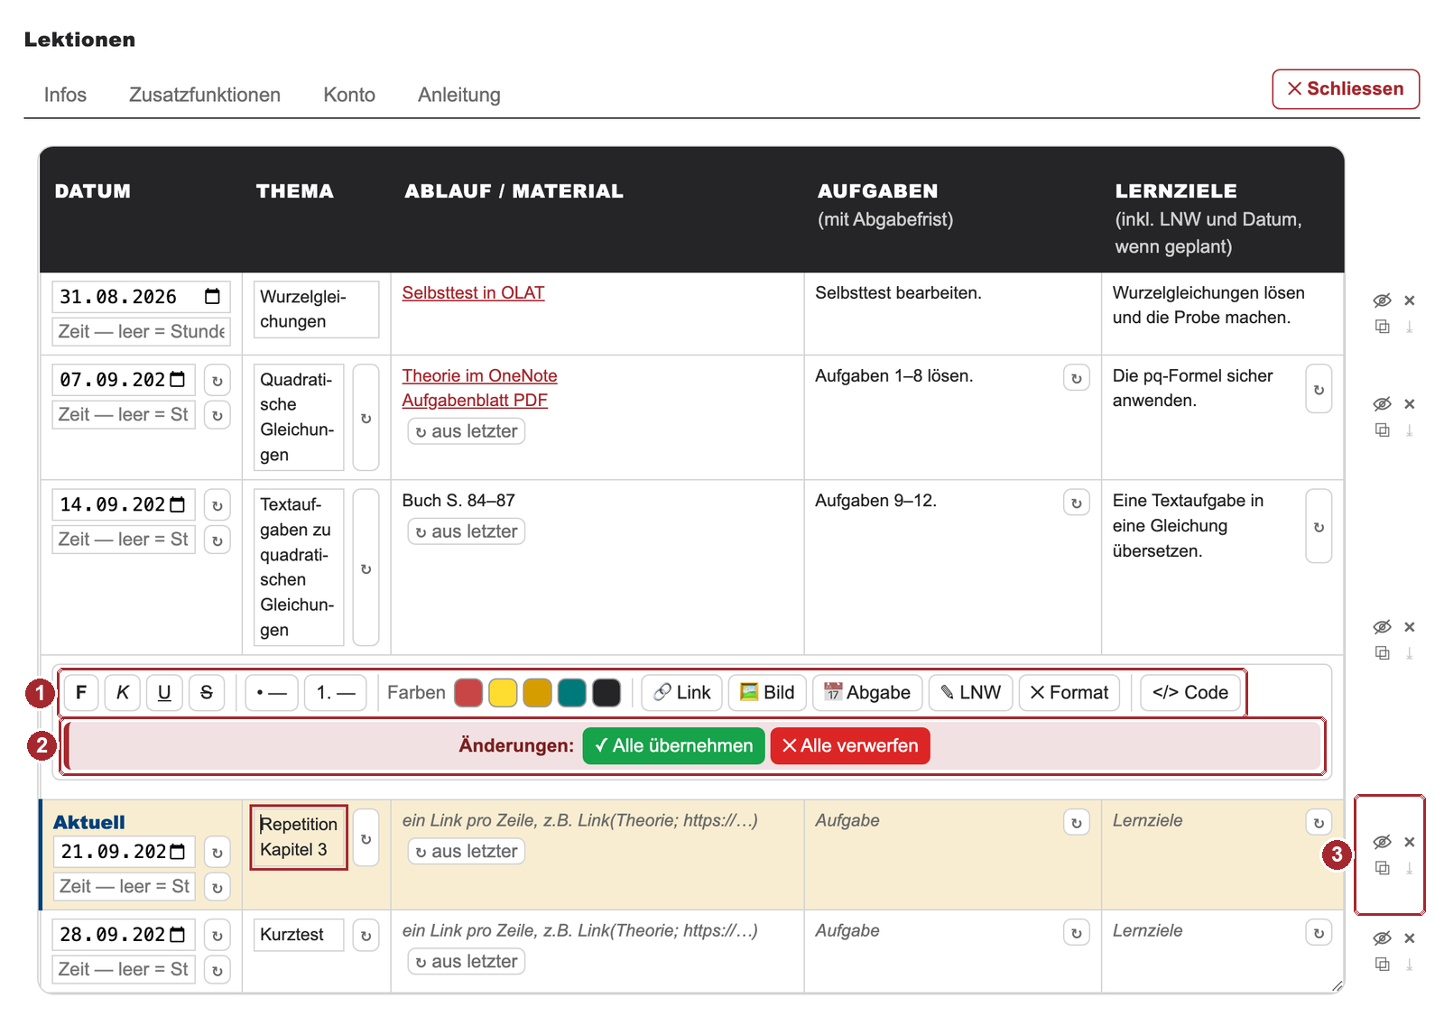
Task: Toggle visibility of Aktuell lesson row
Action: point(1382,842)
